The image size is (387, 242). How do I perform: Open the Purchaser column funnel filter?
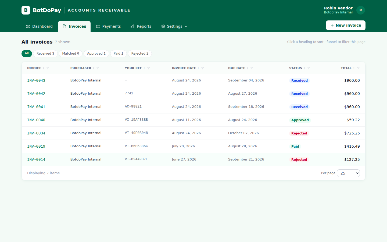pos(98,68)
